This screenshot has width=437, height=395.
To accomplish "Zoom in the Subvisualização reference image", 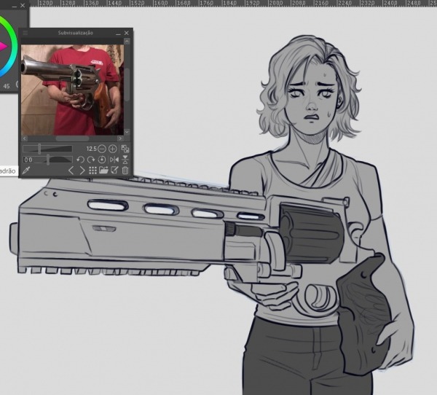I will [x=113, y=149].
